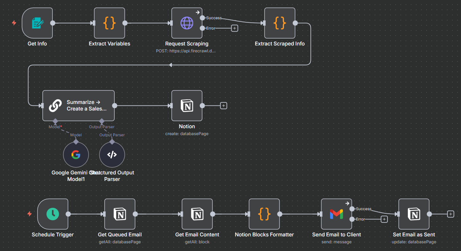
Task: Select the Extract Variables code node
Action: (x=110, y=23)
